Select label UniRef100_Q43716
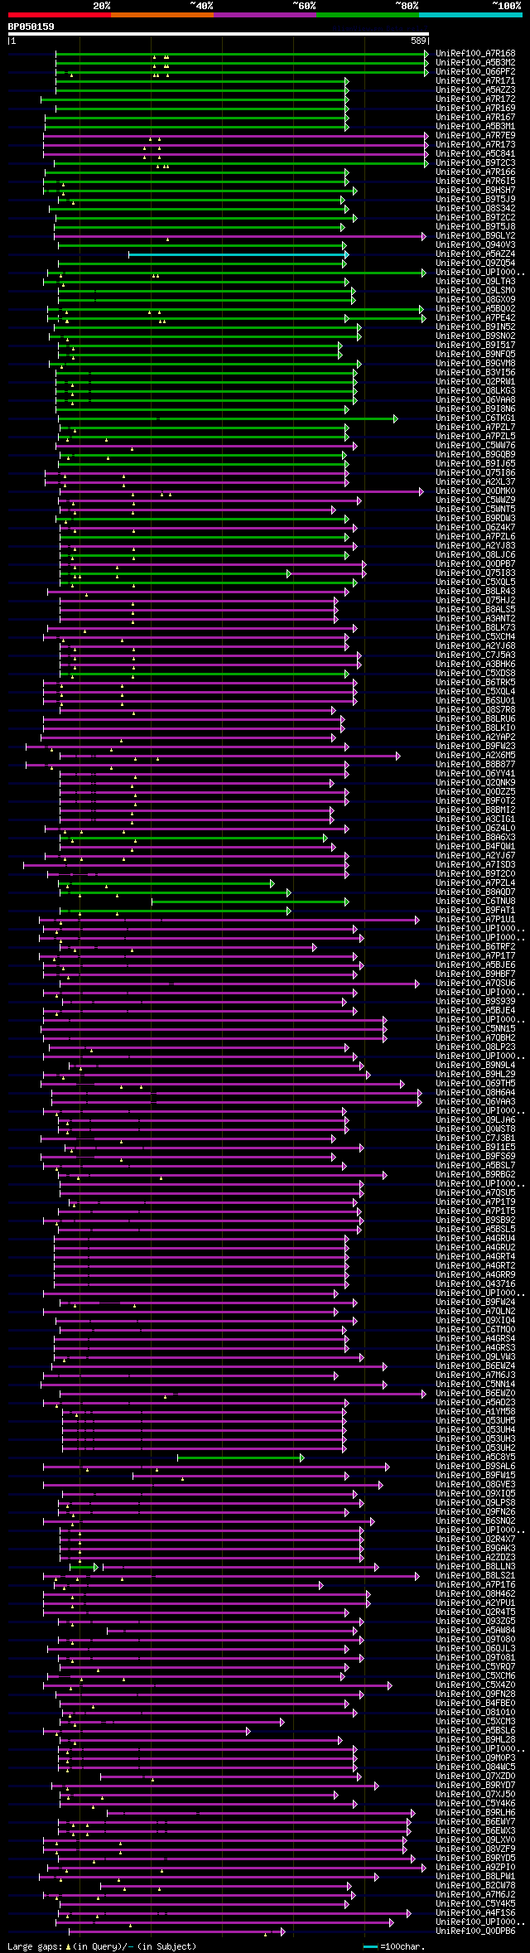 pos(475,1284)
